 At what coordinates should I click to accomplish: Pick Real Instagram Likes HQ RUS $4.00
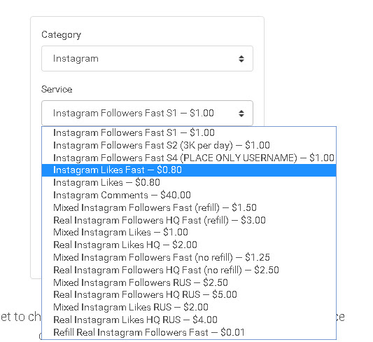coord(189,320)
